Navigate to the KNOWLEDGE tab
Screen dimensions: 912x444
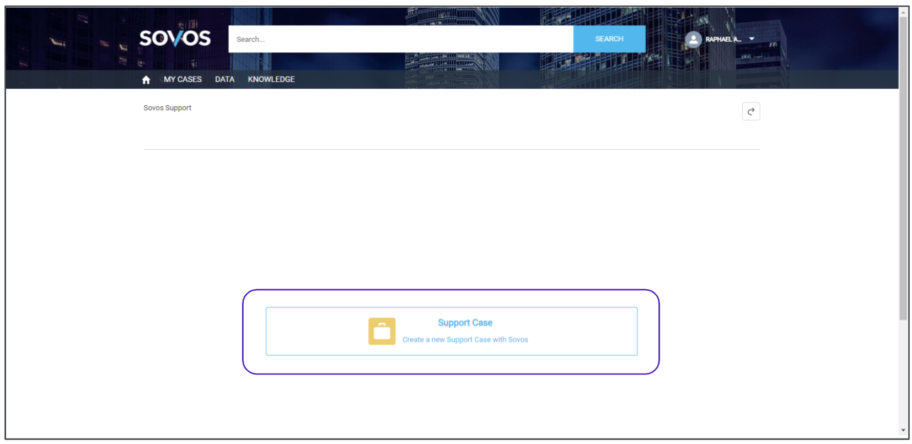coord(271,79)
